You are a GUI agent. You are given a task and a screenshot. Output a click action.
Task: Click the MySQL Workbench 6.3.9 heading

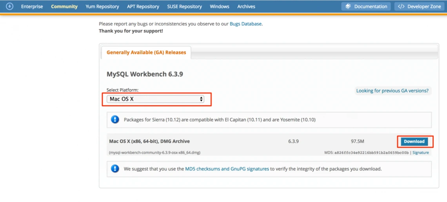(145, 75)
